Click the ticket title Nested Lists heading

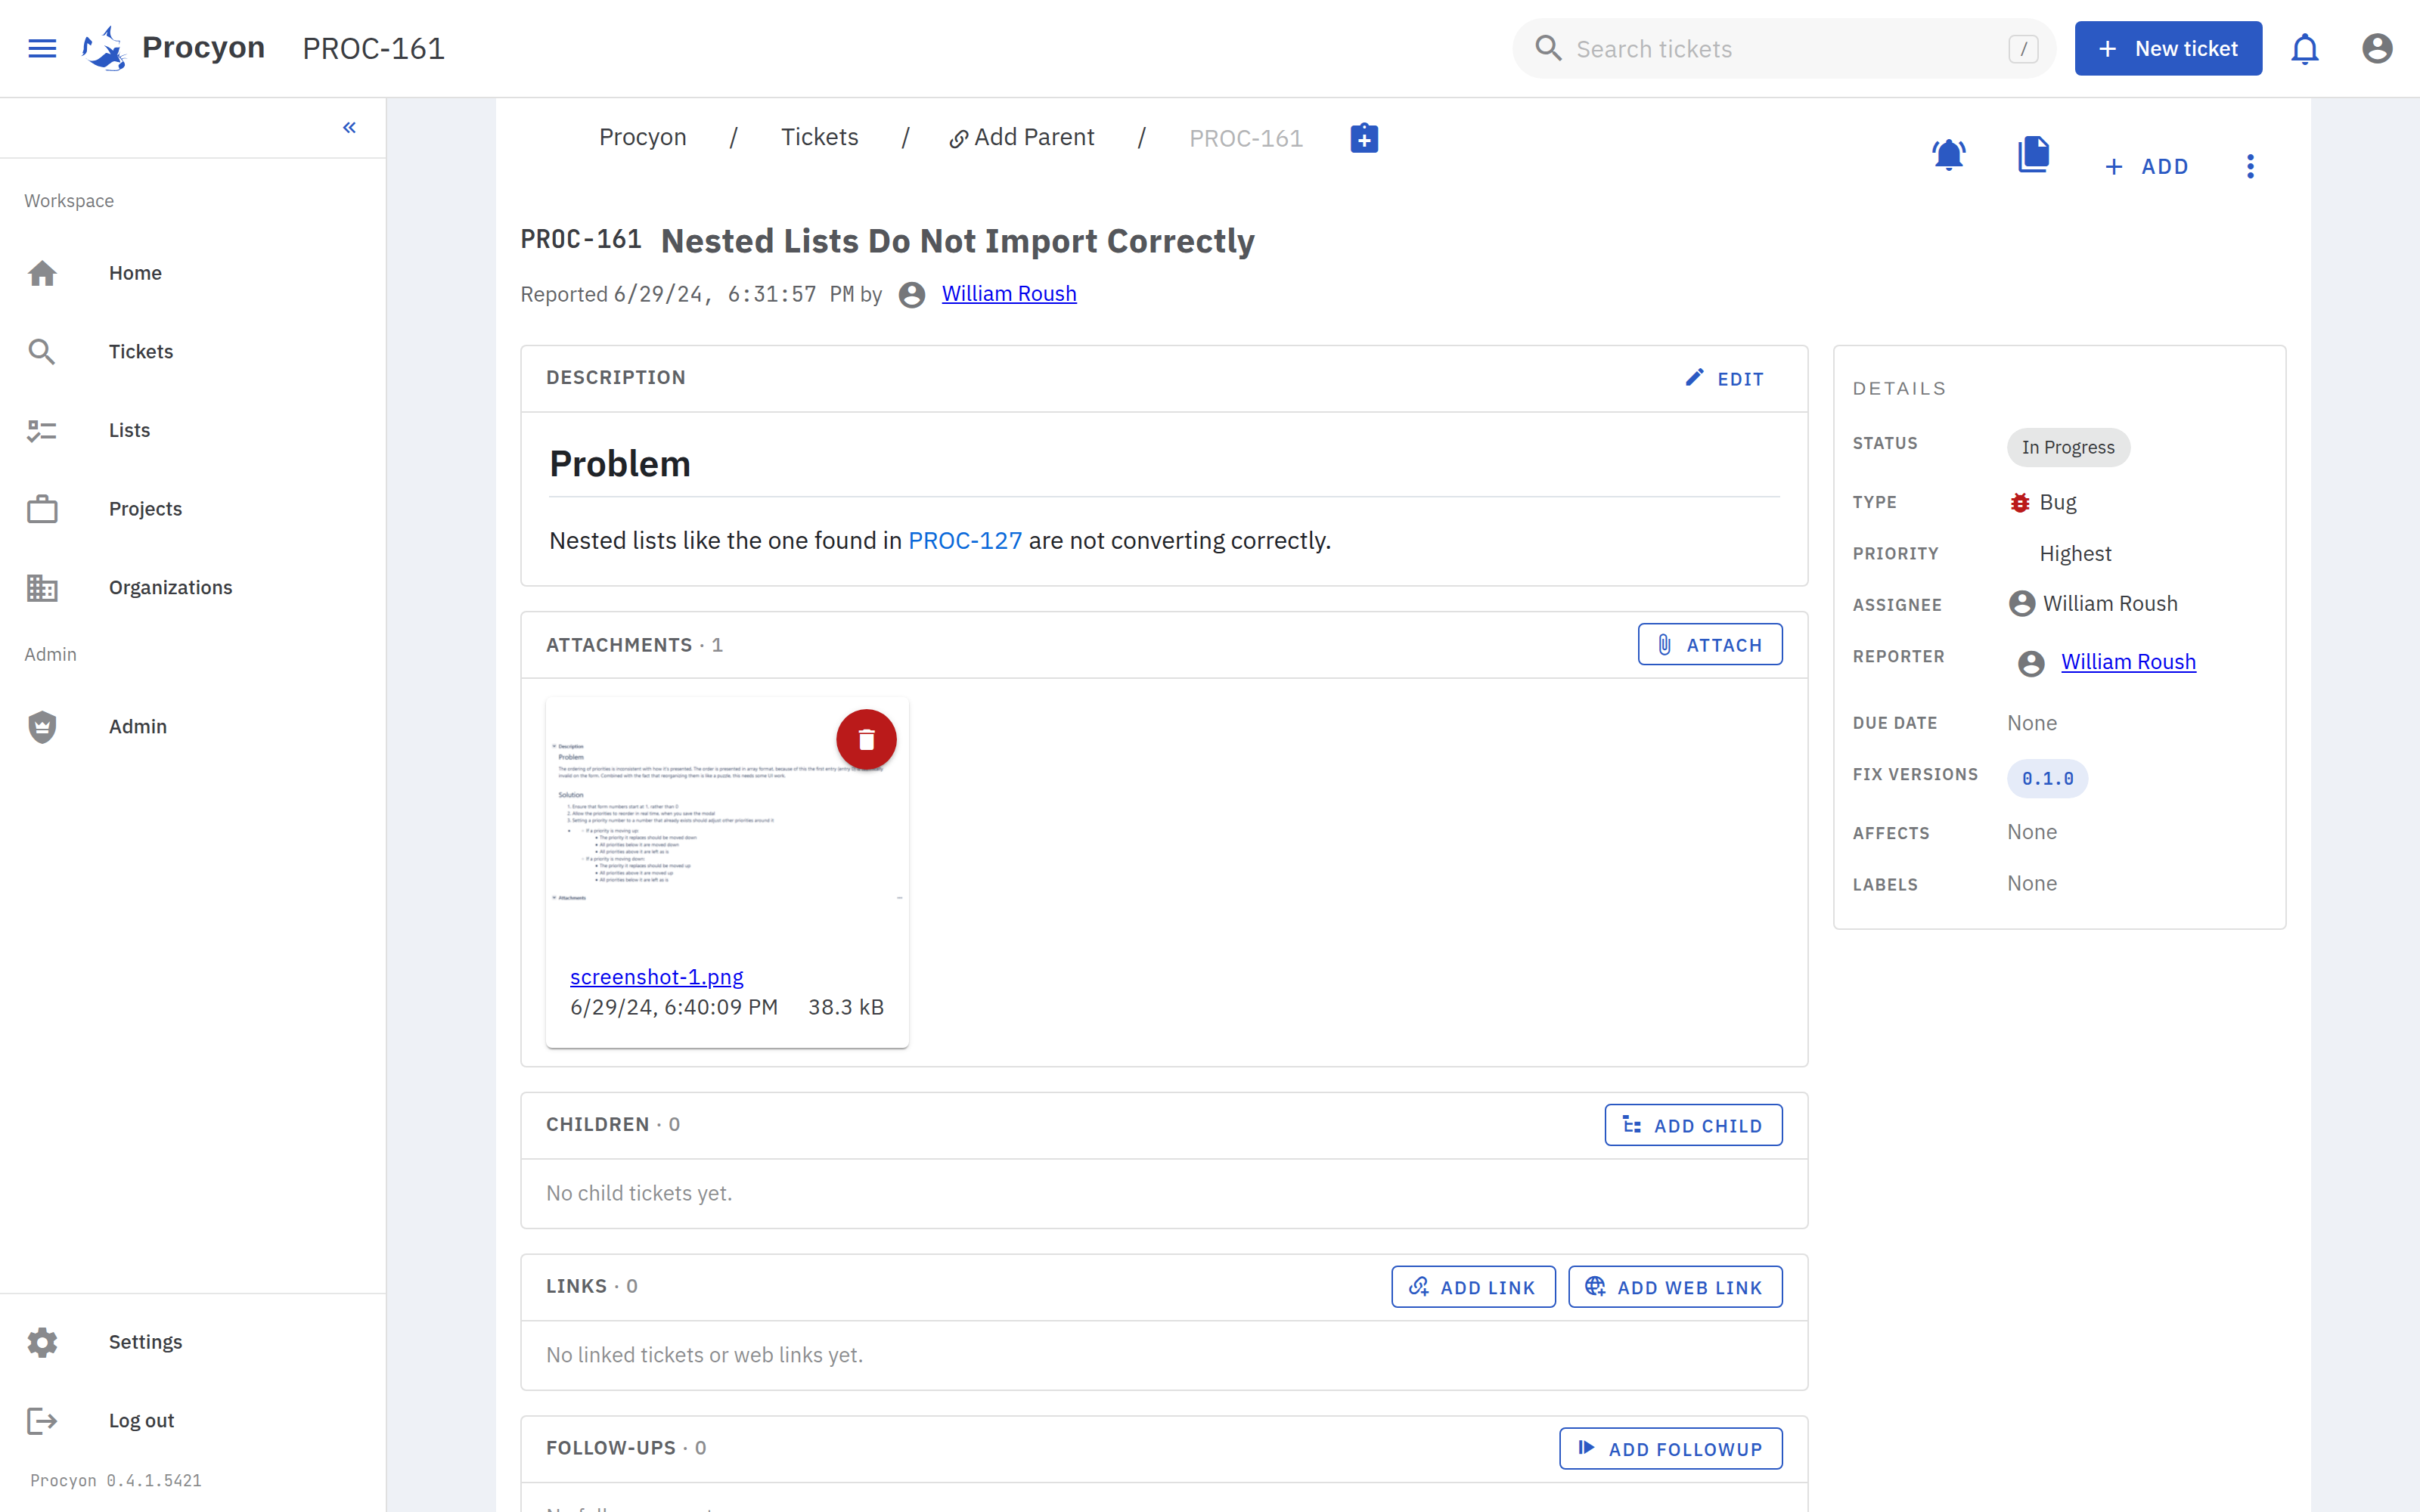click(957, 241)
